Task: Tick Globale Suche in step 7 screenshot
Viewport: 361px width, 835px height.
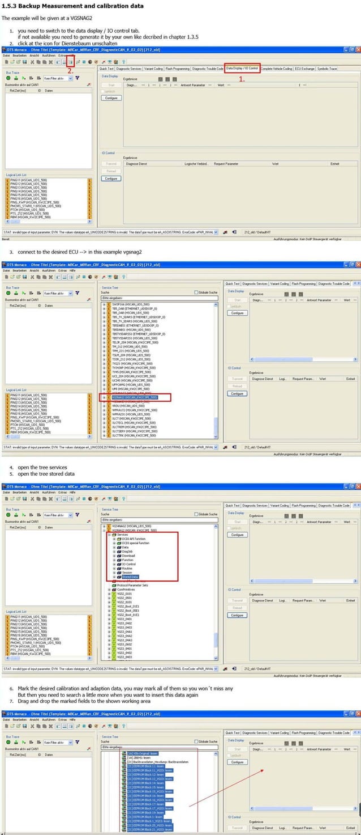Action: [x=196, y=741]
